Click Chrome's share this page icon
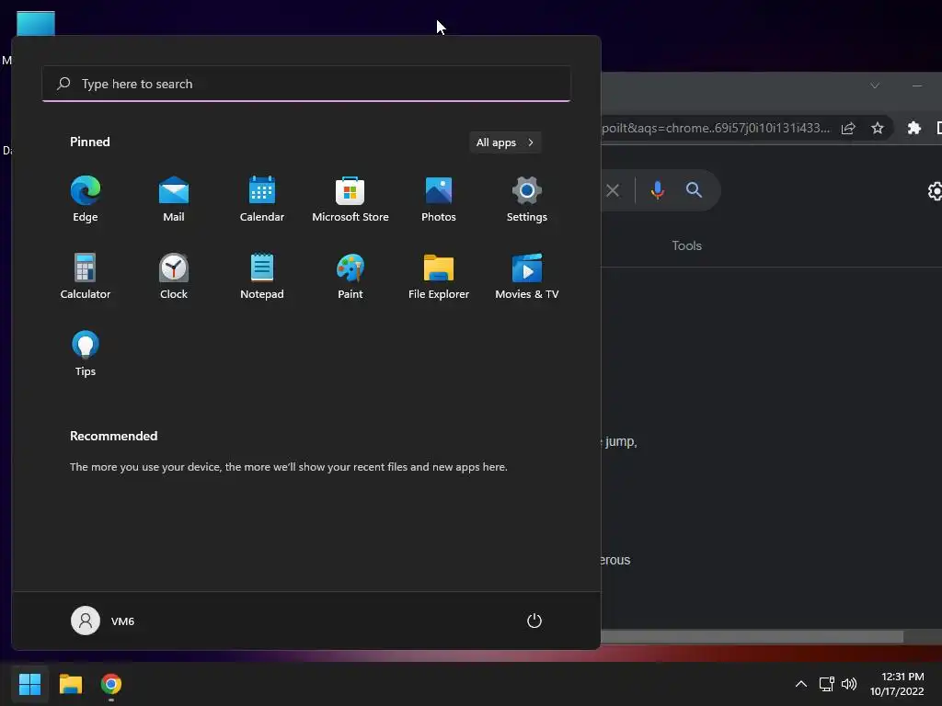942x706 pixels. [x=848, y=128]
